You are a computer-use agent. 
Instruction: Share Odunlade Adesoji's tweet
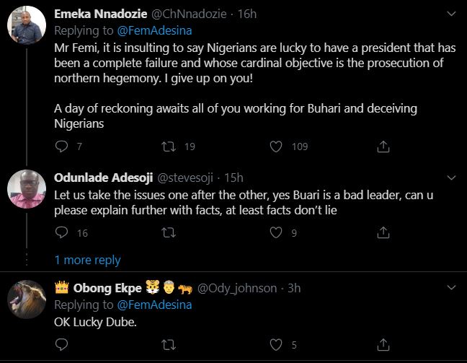tap(383, 232)
